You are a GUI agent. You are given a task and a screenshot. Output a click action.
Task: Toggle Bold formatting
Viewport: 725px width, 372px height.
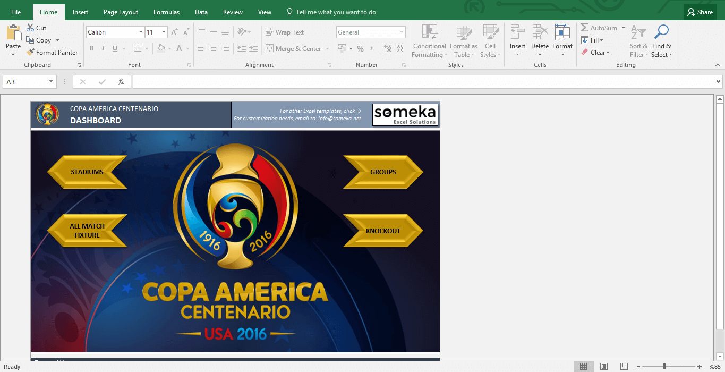(91, 48)
